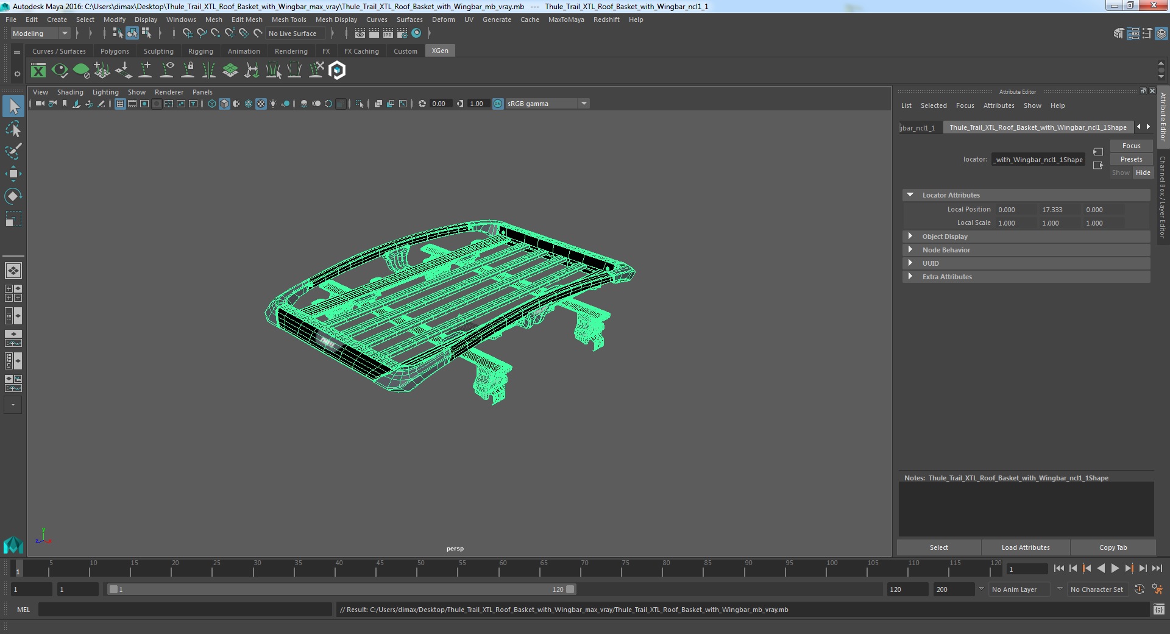Click right end handle of range slider
1170x634 pixels.
pos(570,589)
